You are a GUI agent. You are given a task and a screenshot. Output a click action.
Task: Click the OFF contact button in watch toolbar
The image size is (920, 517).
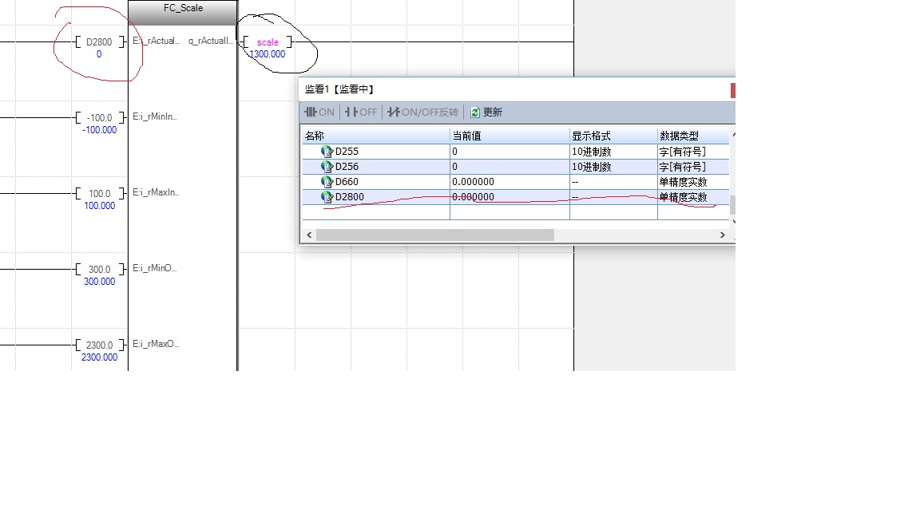[361, 112]
